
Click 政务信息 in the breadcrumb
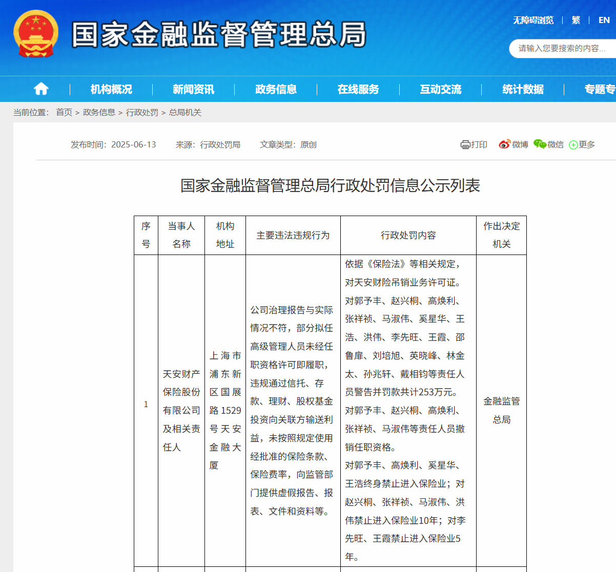click(99, 112)
